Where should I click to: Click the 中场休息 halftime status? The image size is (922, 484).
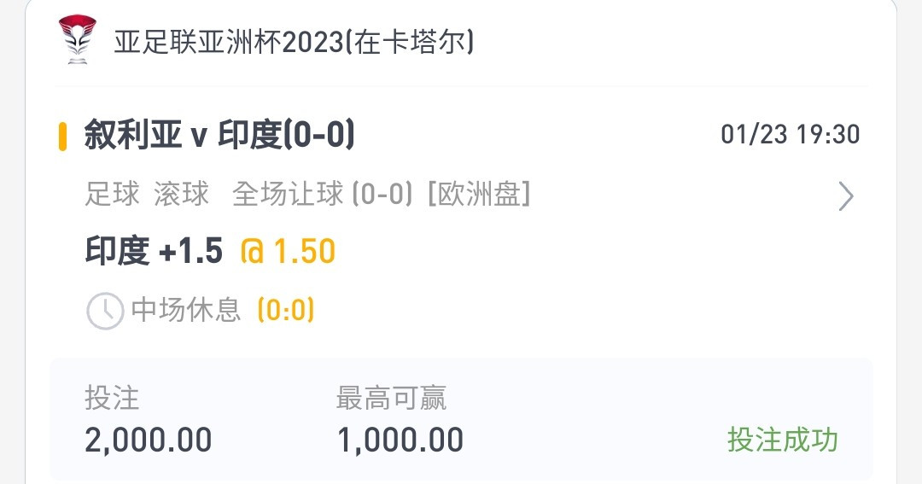(x=186, y=310)
